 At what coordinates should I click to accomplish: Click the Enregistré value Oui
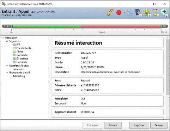coord(83,98)
